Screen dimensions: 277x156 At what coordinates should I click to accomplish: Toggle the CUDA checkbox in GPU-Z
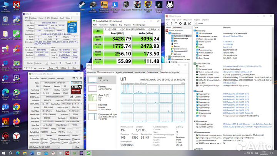click(x=51, y=139)
